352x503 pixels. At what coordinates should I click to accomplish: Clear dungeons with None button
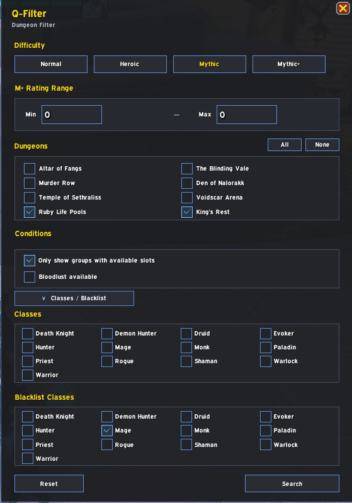pos(322,145)
